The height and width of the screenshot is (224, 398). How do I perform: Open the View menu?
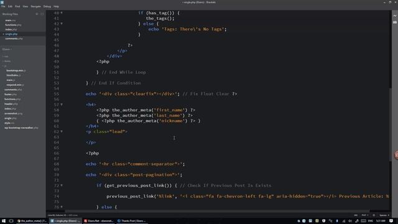25,6
